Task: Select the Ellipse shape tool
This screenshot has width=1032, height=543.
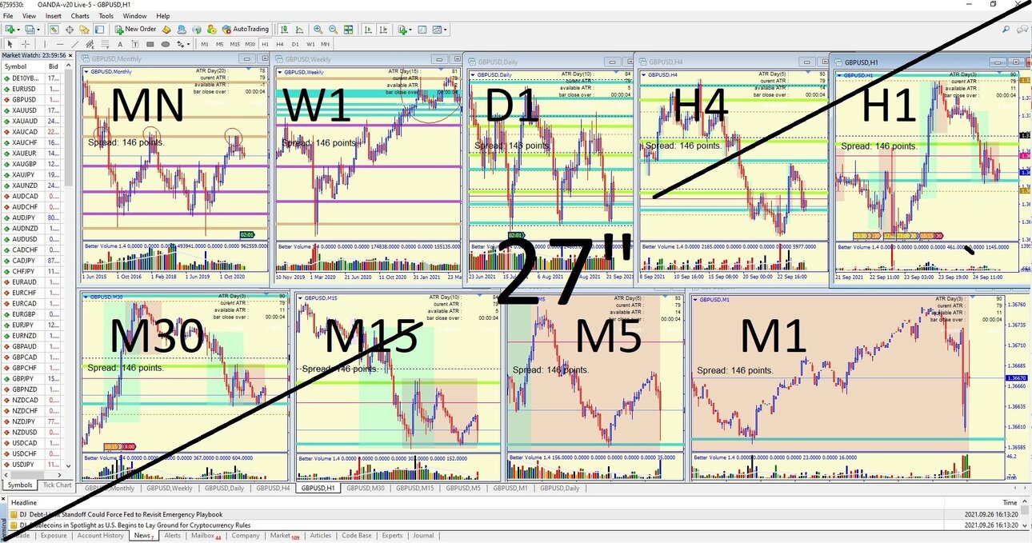Action: click(x=166, y=44)
